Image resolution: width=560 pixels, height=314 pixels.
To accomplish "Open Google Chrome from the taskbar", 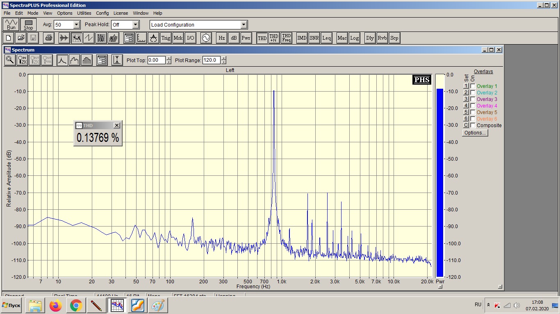I will pos(76,305).
